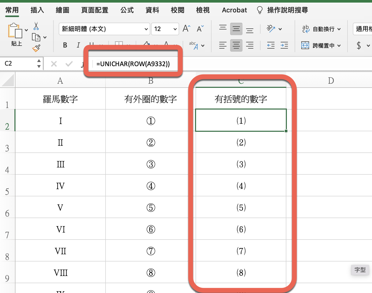372x293 pixels.
Task: Click cell containing 有括號的數字
Action: coord(241,99)
